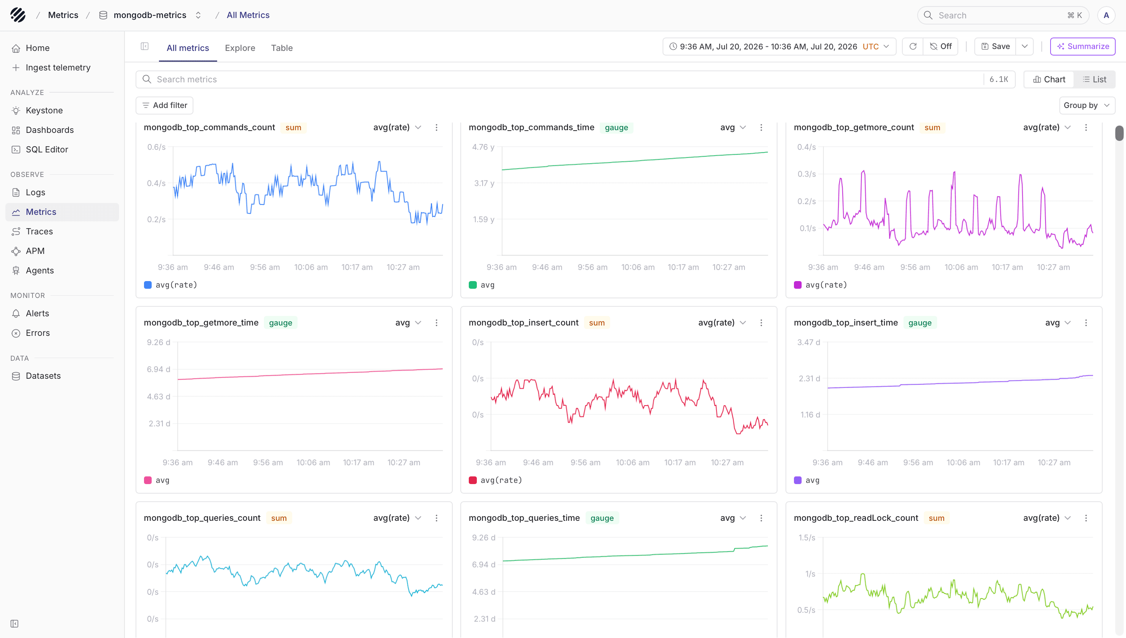Screen dimensions: 1126x638
Task: Switch to the List view
Action: point(1095,79)
